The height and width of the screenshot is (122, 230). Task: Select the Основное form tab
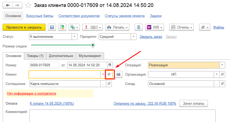click(x=13, y=56)
